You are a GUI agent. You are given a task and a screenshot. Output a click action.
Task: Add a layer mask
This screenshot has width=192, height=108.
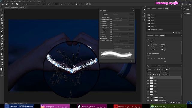168,103
